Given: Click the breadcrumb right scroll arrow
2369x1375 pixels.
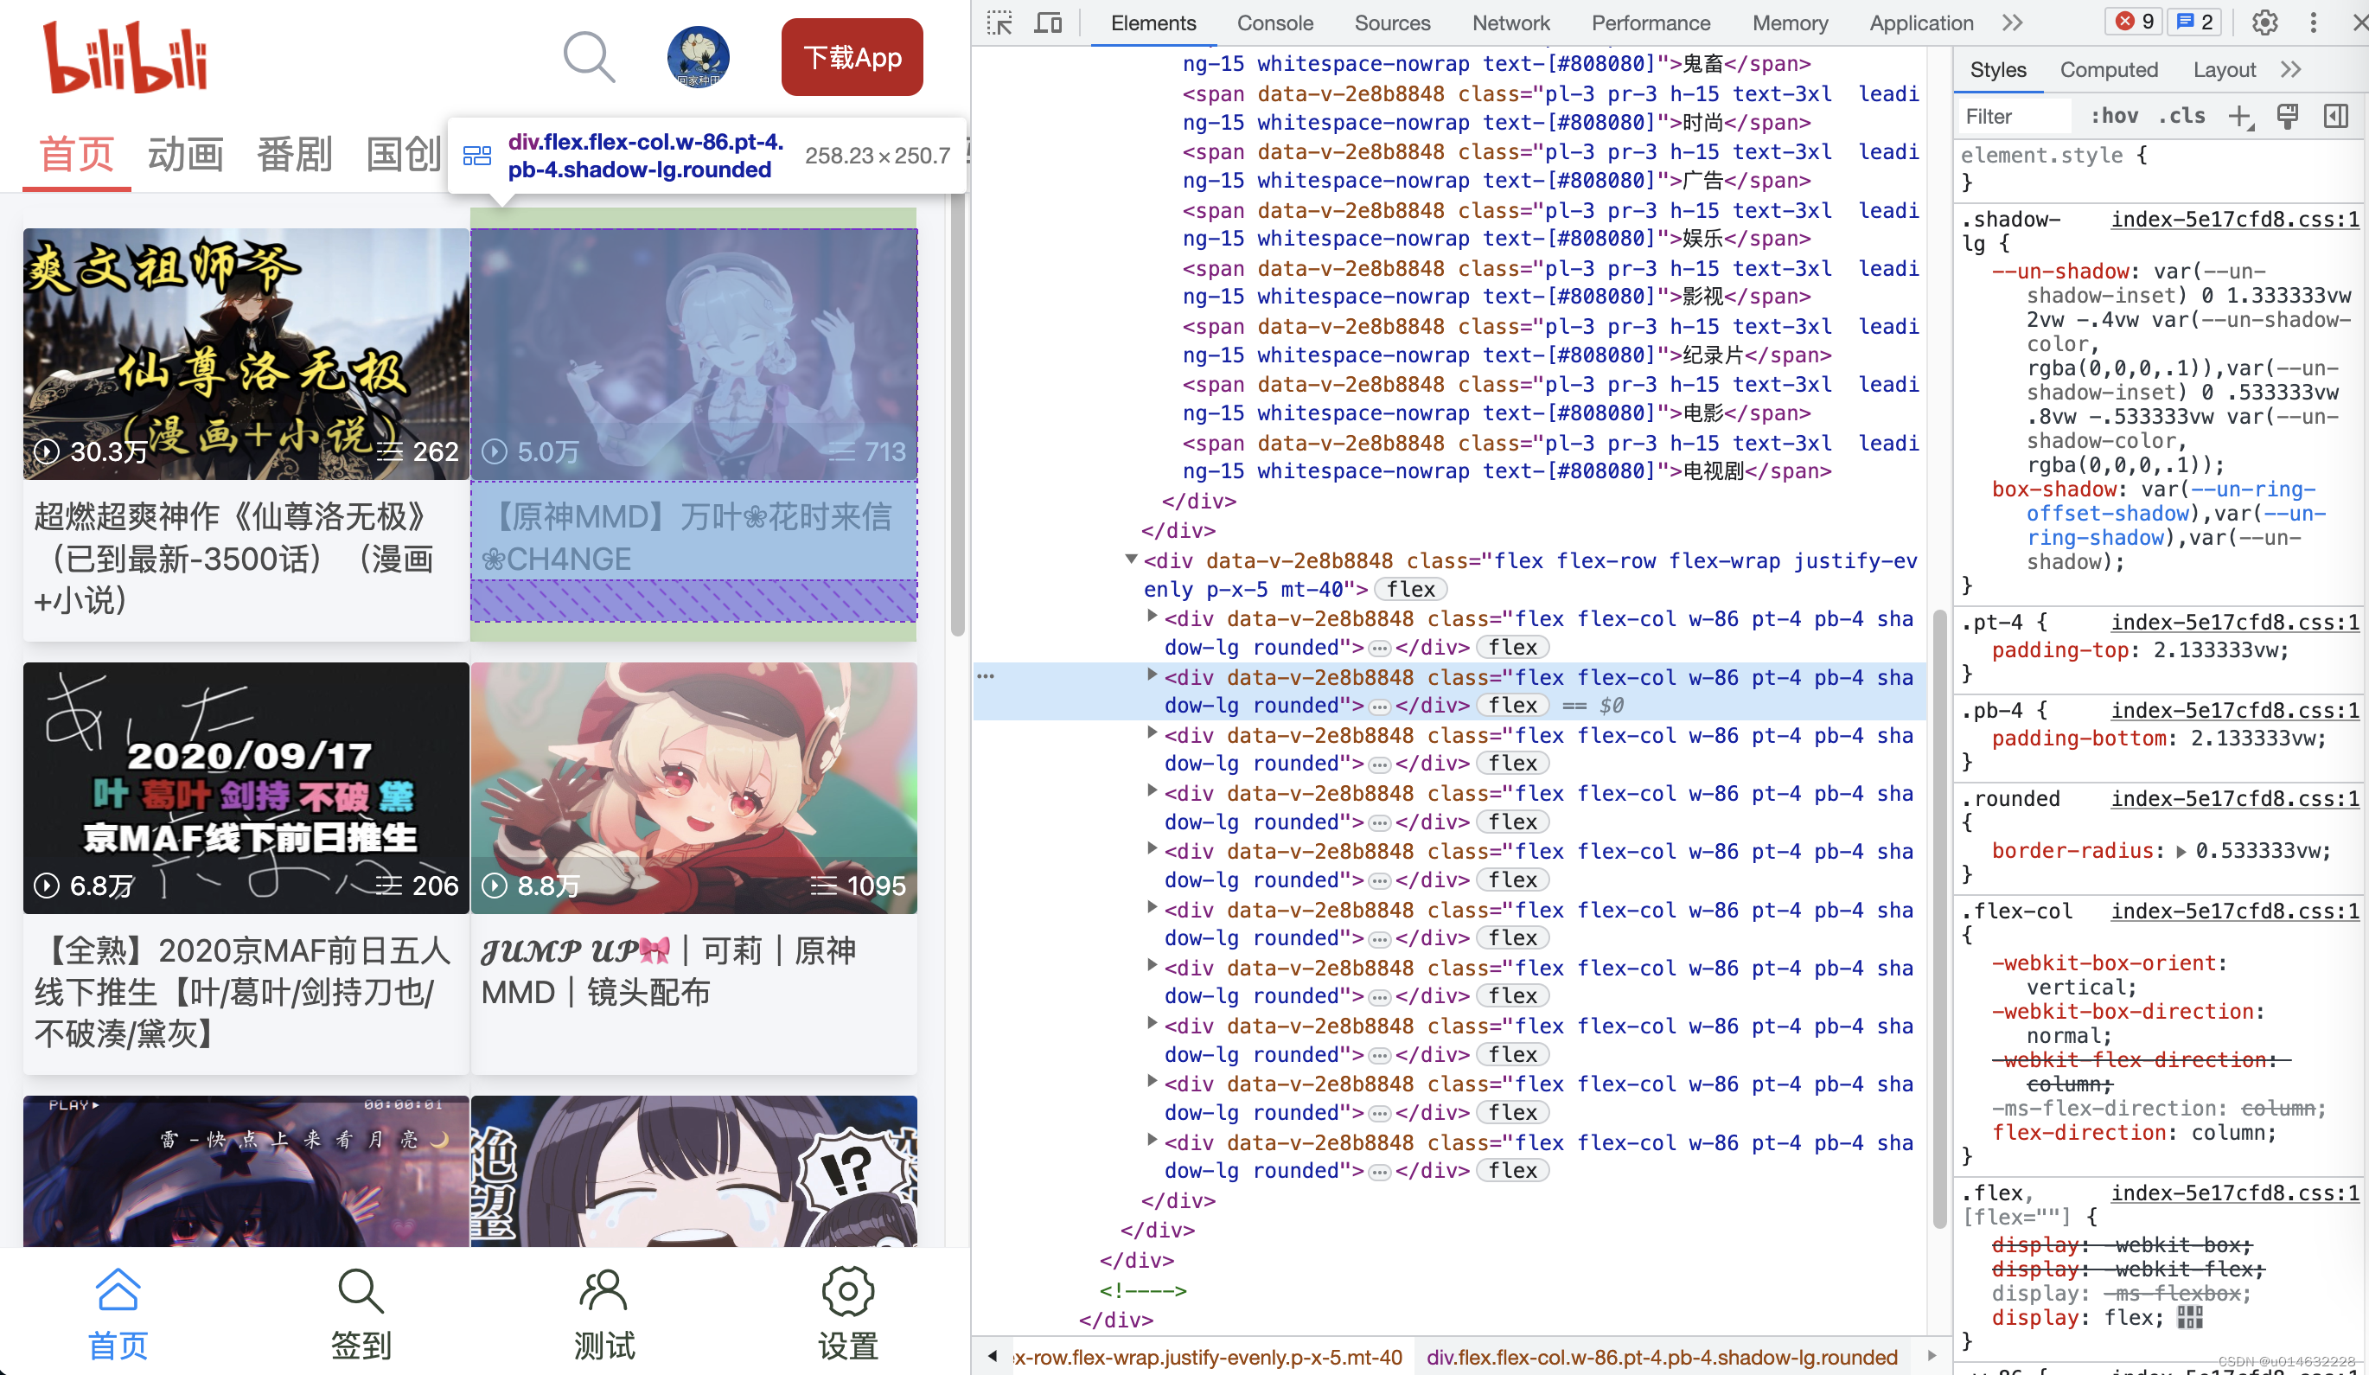Looking at the screenshot, I should pos(1932,1356).
